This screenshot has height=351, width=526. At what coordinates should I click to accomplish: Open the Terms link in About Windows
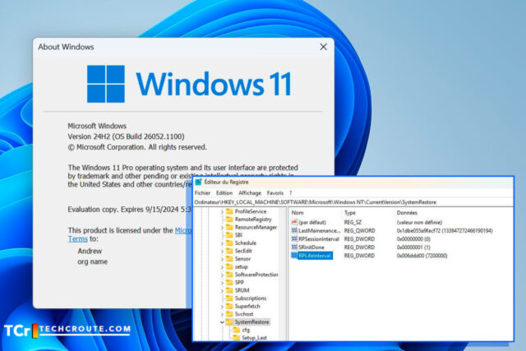78,239
